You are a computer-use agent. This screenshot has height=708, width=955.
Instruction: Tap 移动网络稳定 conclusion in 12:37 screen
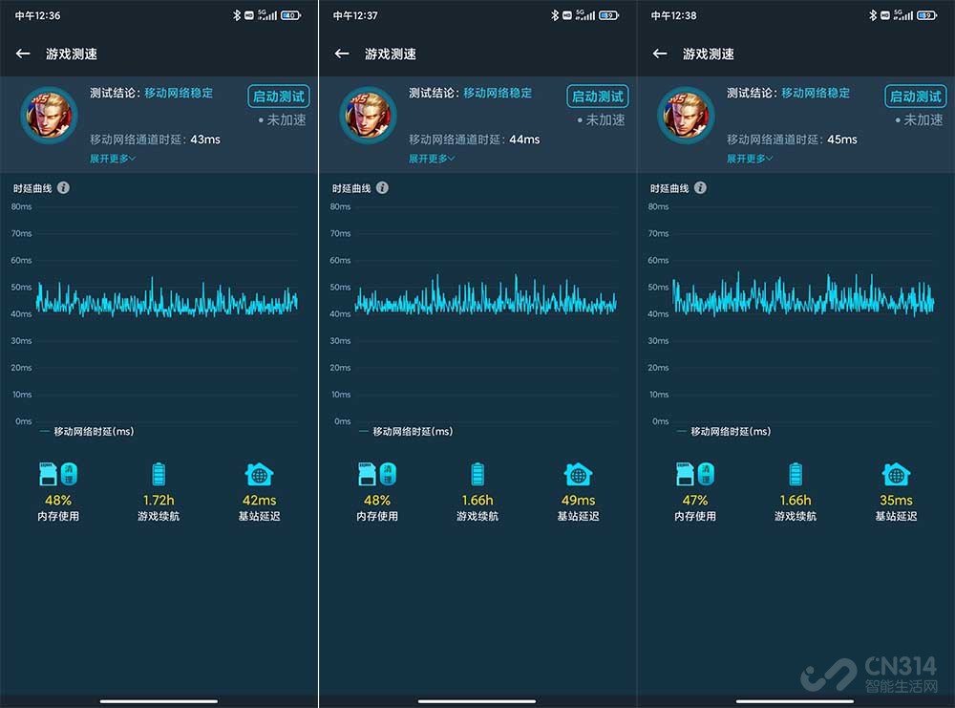pyautogui.click(x=498, y=93)
